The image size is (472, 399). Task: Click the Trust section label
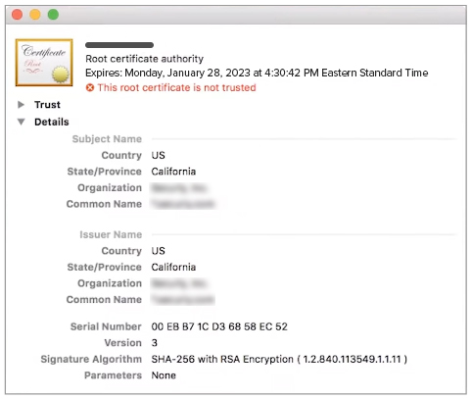47,105
